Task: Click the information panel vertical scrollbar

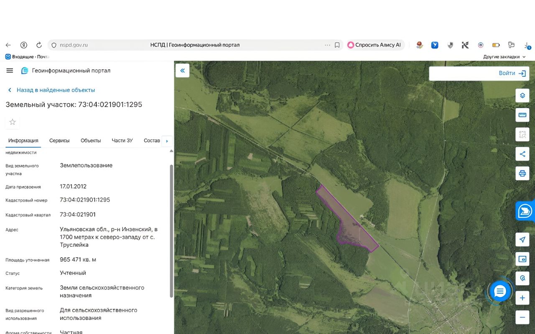Action: coord(171,231)
